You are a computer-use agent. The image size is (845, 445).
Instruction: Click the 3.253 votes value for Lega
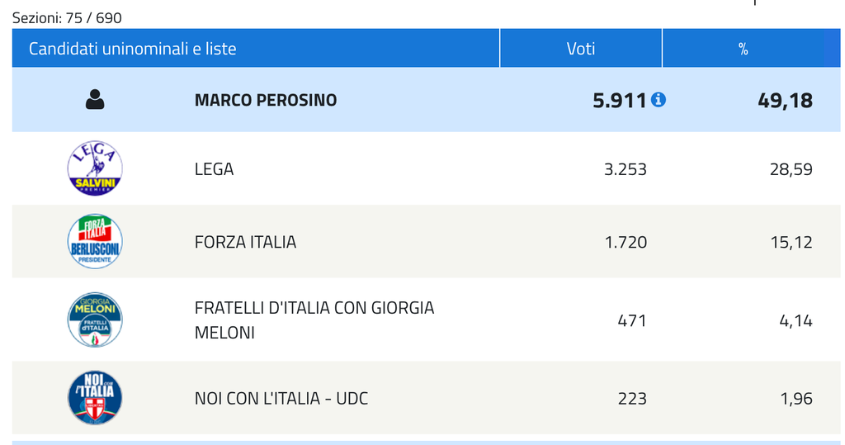[625, 169]
